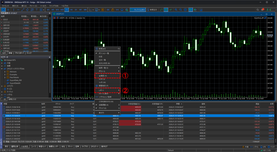This screenshot has height=152, width=277.
Task: Open the ExportData_XM expert advisor
Action: (x=15, y=80)
